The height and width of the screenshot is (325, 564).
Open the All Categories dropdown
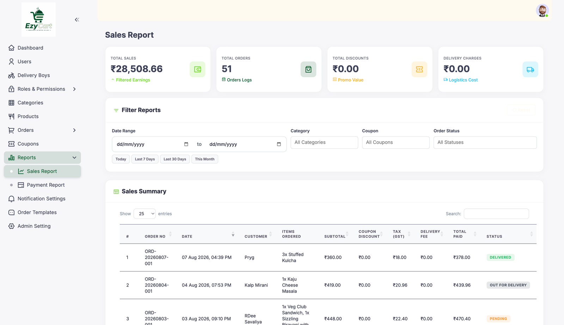tap(324, 142)
